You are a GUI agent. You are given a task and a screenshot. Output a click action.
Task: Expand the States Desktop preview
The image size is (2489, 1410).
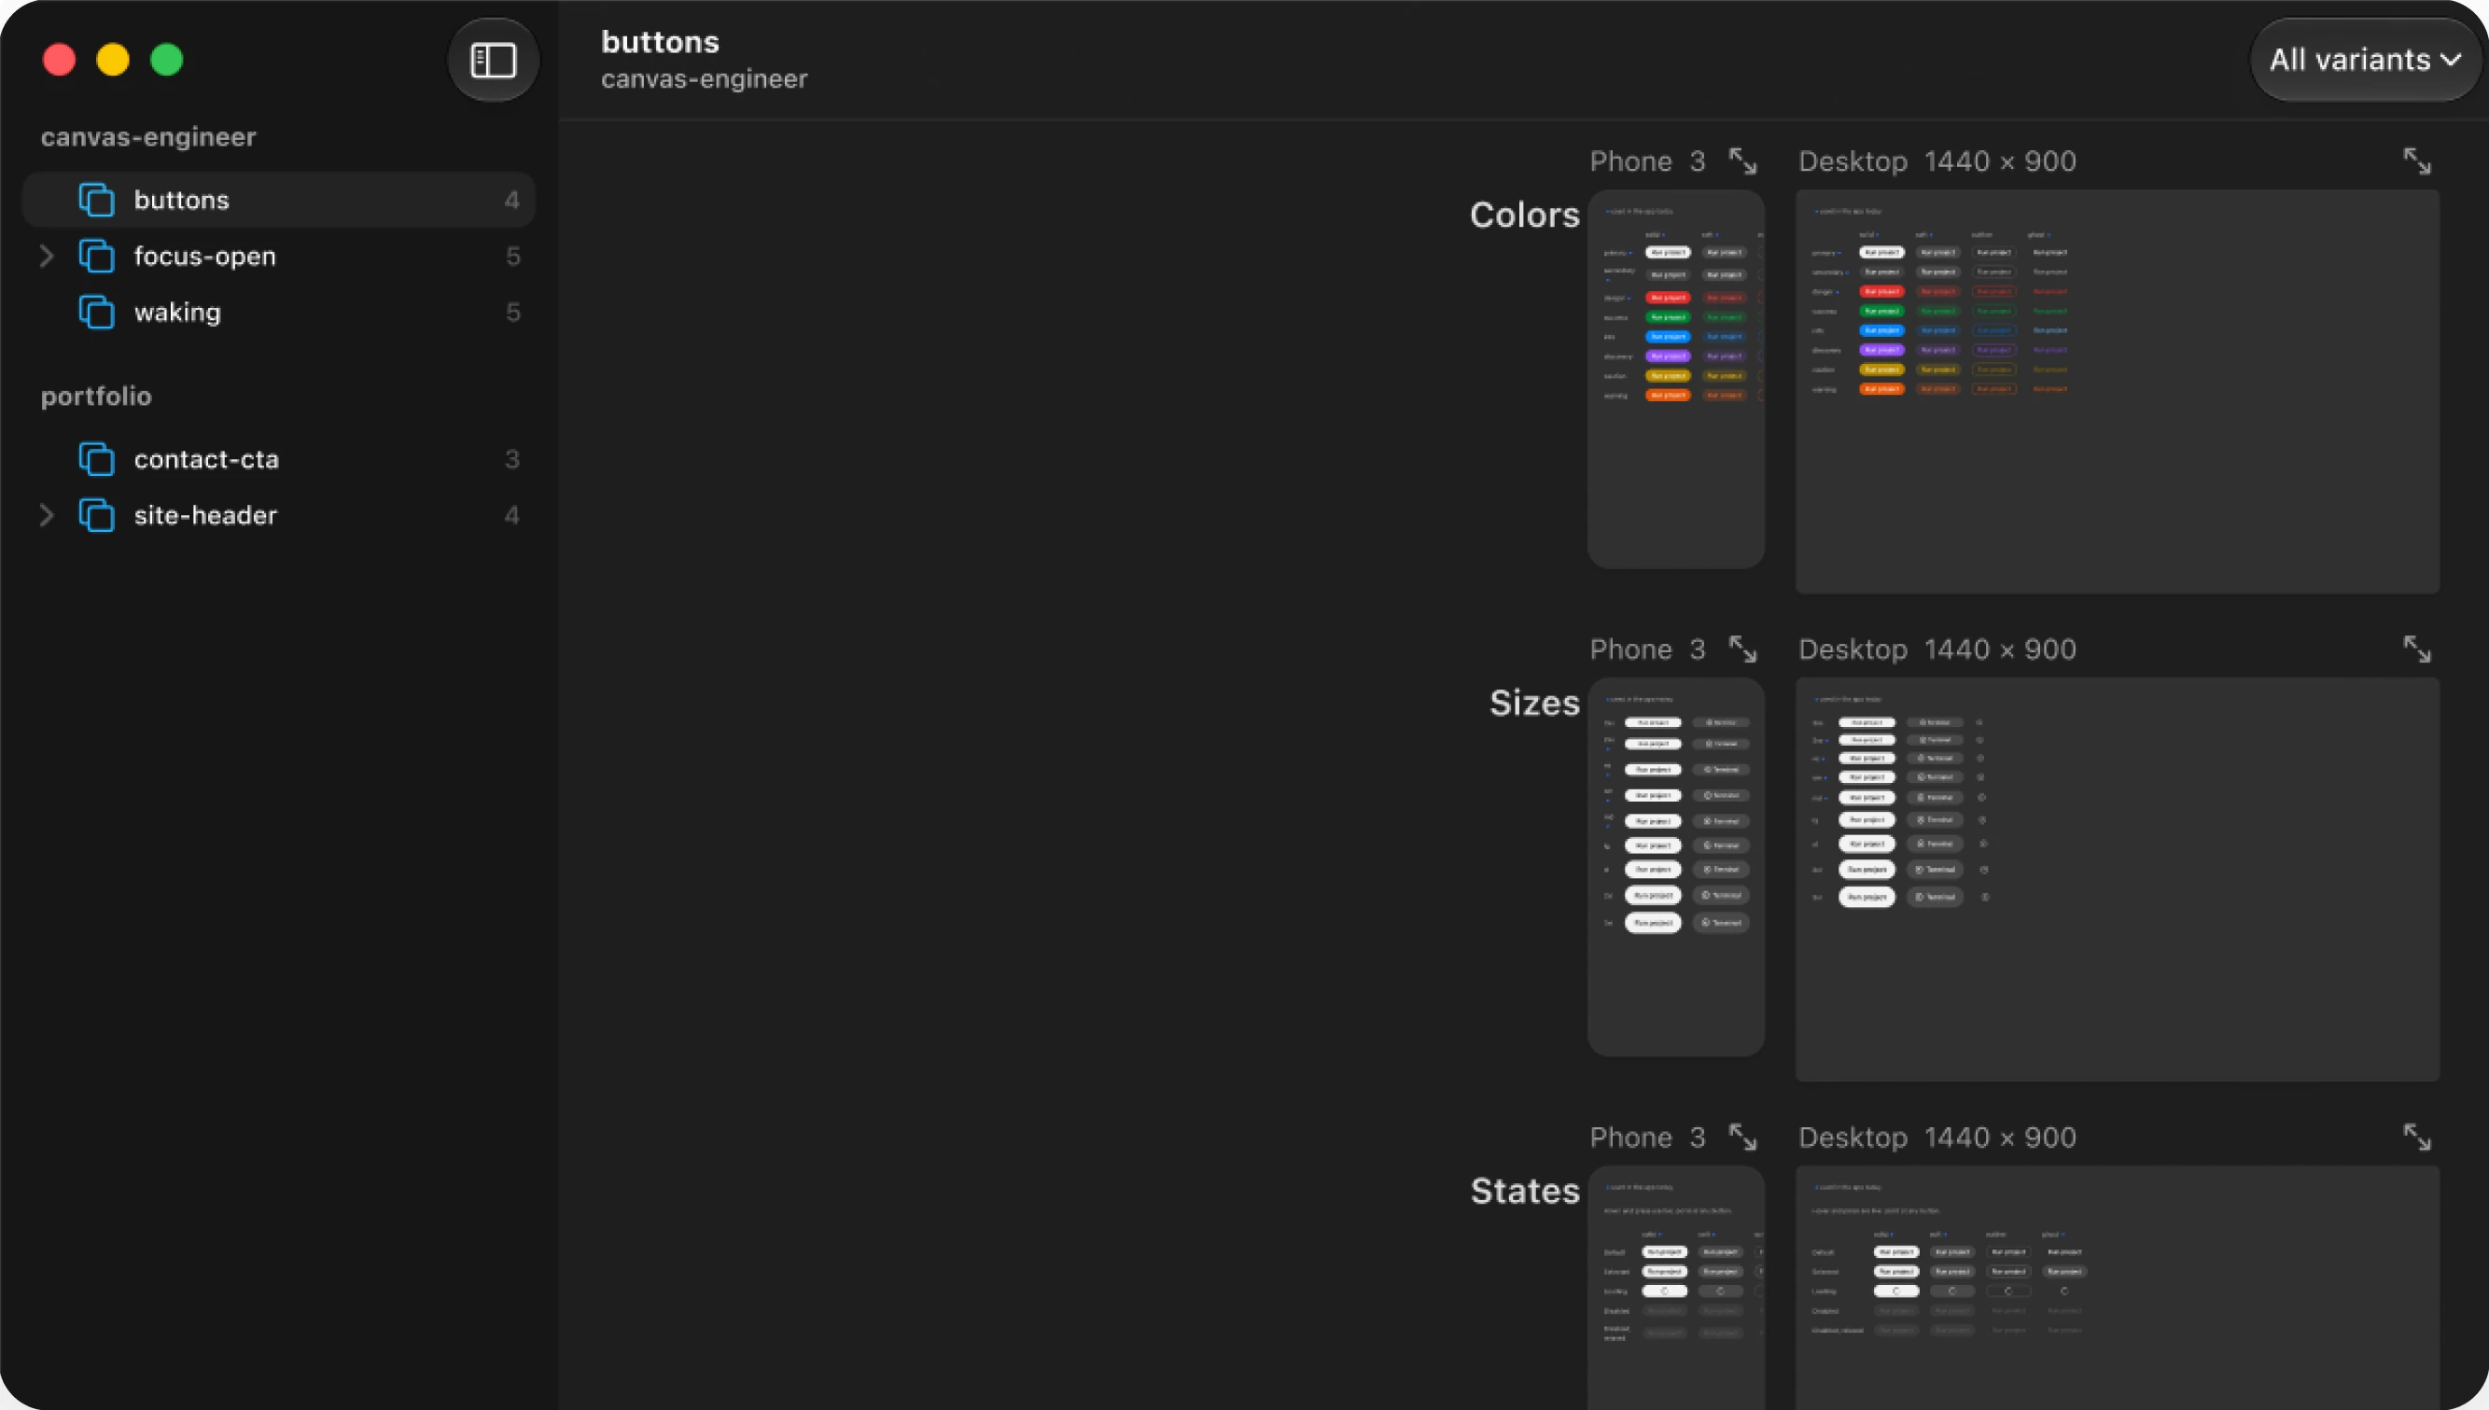pyautogui.click(x=2416, y=1137)
